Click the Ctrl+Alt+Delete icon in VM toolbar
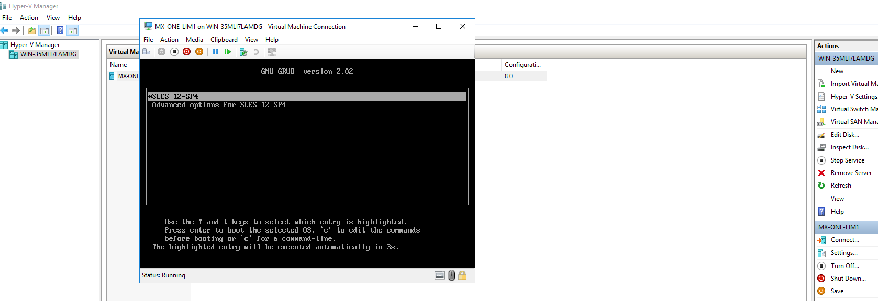The height and width of the screenshot is (301, 878). tap(147, 52)
